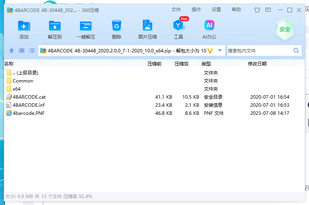Screen dimensions: 309x205
Task: Select the Common folder
Action: (x=23, y=81)
